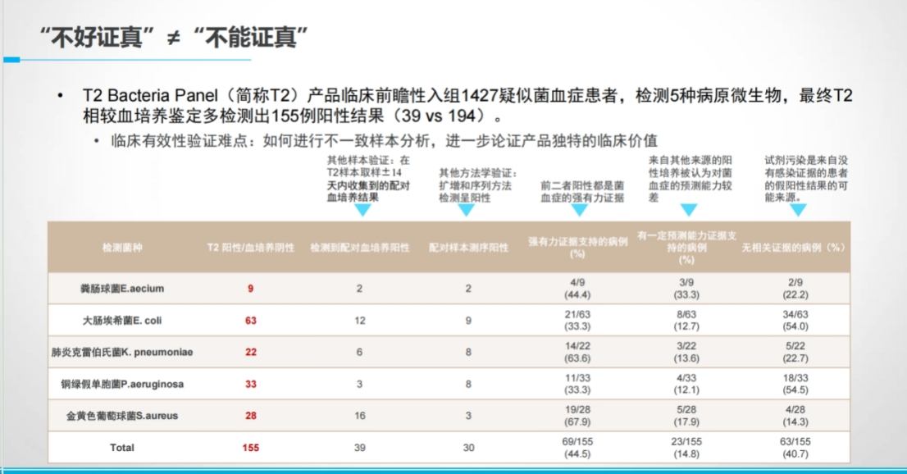Image resolution: width=907 pixels, height=474 pixels.
Task: Select the row label 铜绿假单胞菌P.aeruginosa
Action: tap(122, 384)
